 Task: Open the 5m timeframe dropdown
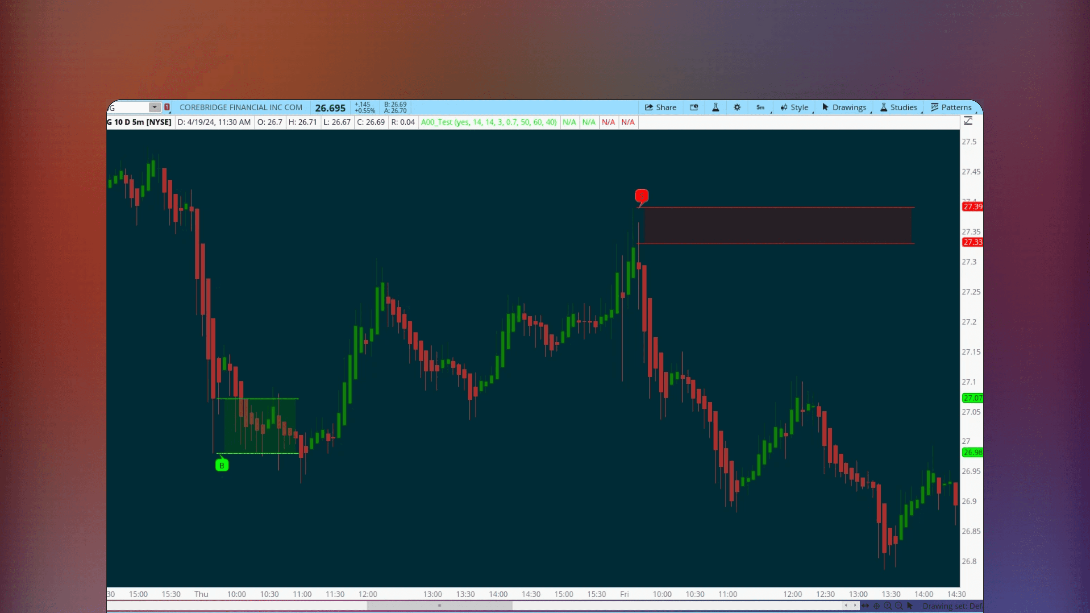(x=760, y=107)
